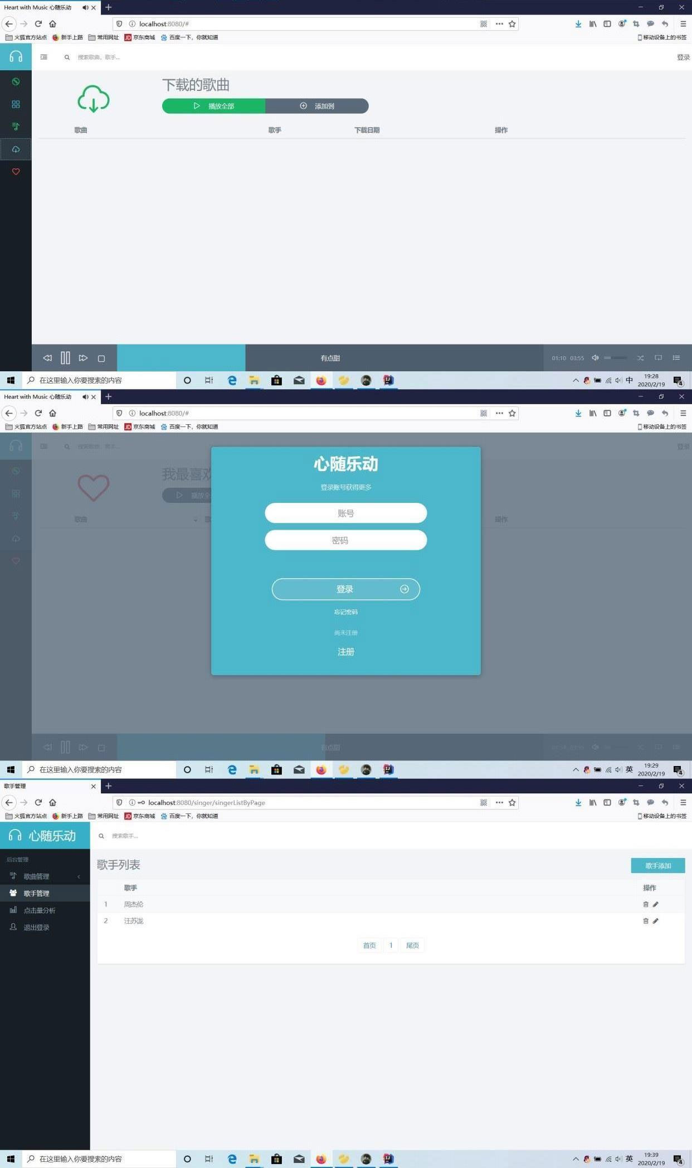Mute audio via speaker icon in top player
Image resolution: width=692 pixels, height=1168 pixels.
tap(595, 358)
